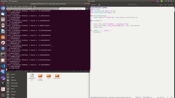
Task: Open the system menu arrow in top bar
Action: tap(173, 1)
